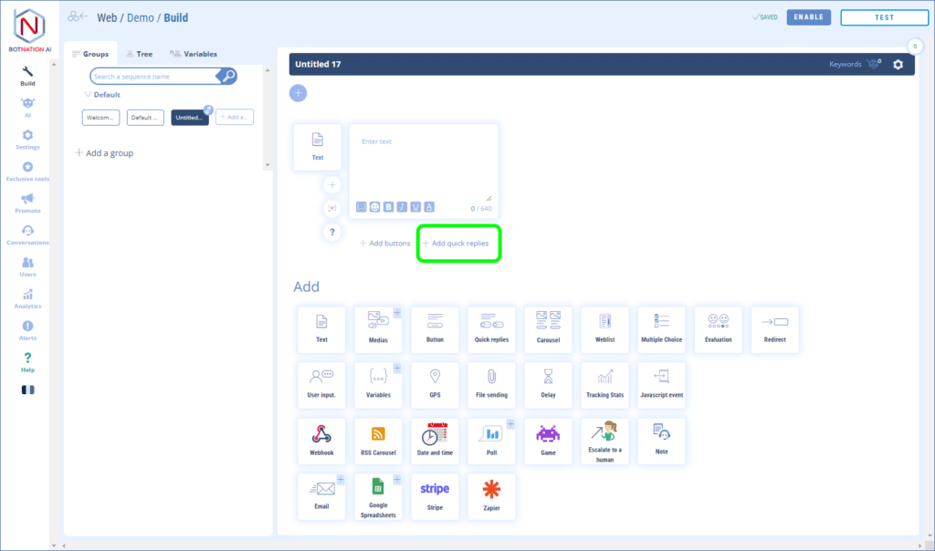Add a Stripe payment element
Viewport: 935px width, 551px height.
435,496
